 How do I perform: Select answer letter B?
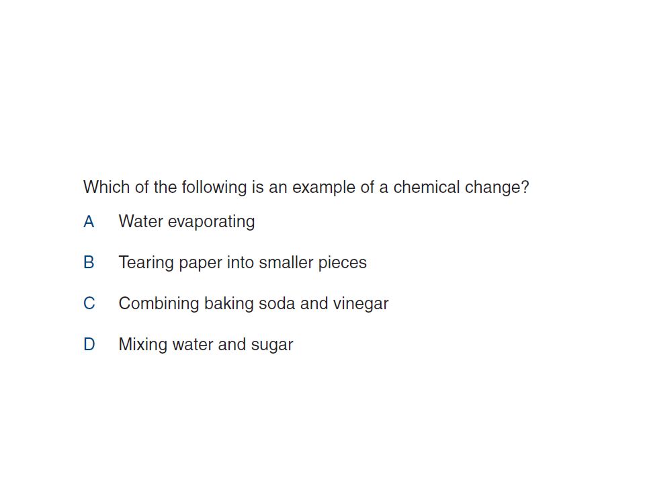89,263
